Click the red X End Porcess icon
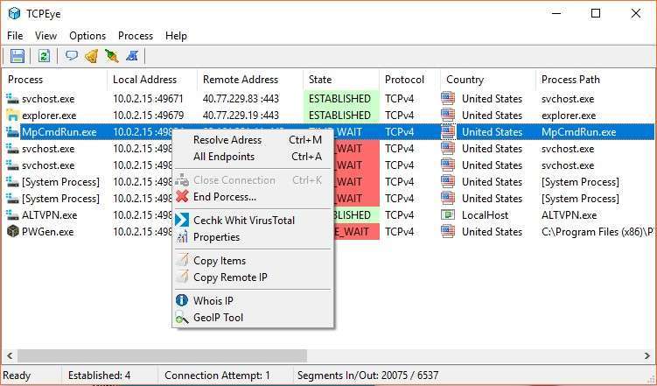Screen dimensions: 657x386 [182, 196]
